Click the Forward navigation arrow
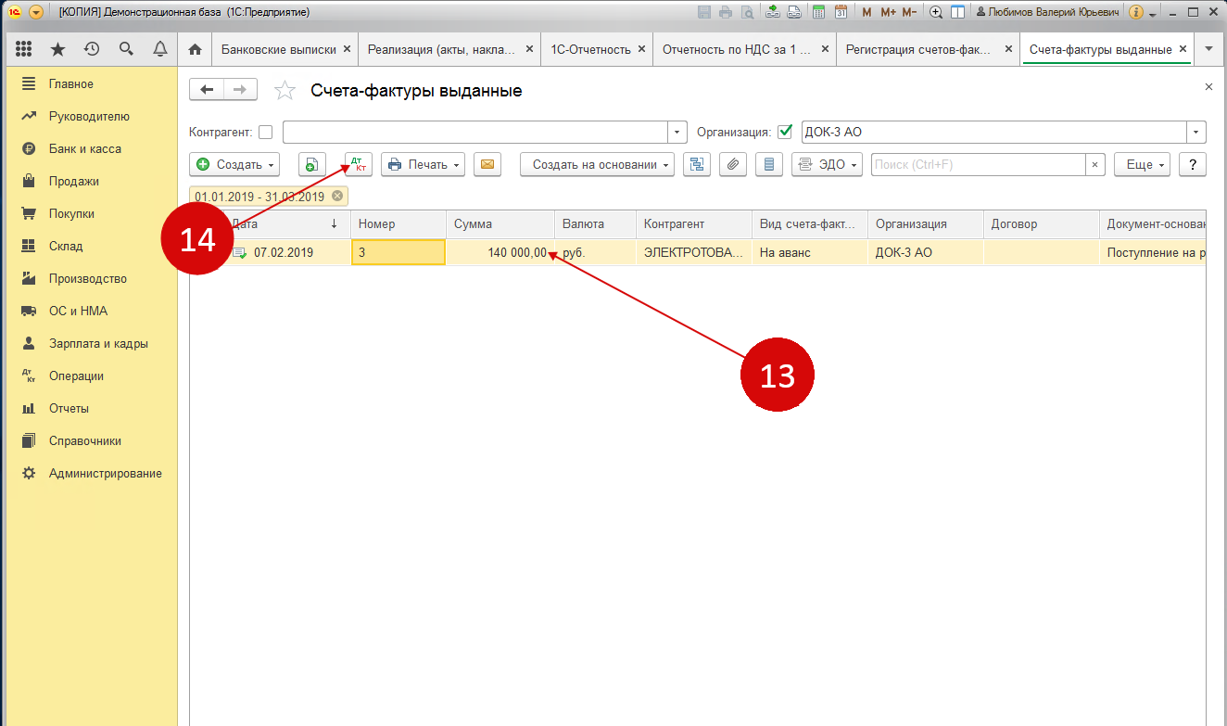Image resolution: width=1227 pixels, height=726 pixels. pyautogui.click(x=240, y=90)
